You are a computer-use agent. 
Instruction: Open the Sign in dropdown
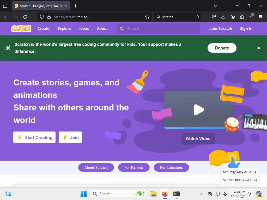(246, 29)
